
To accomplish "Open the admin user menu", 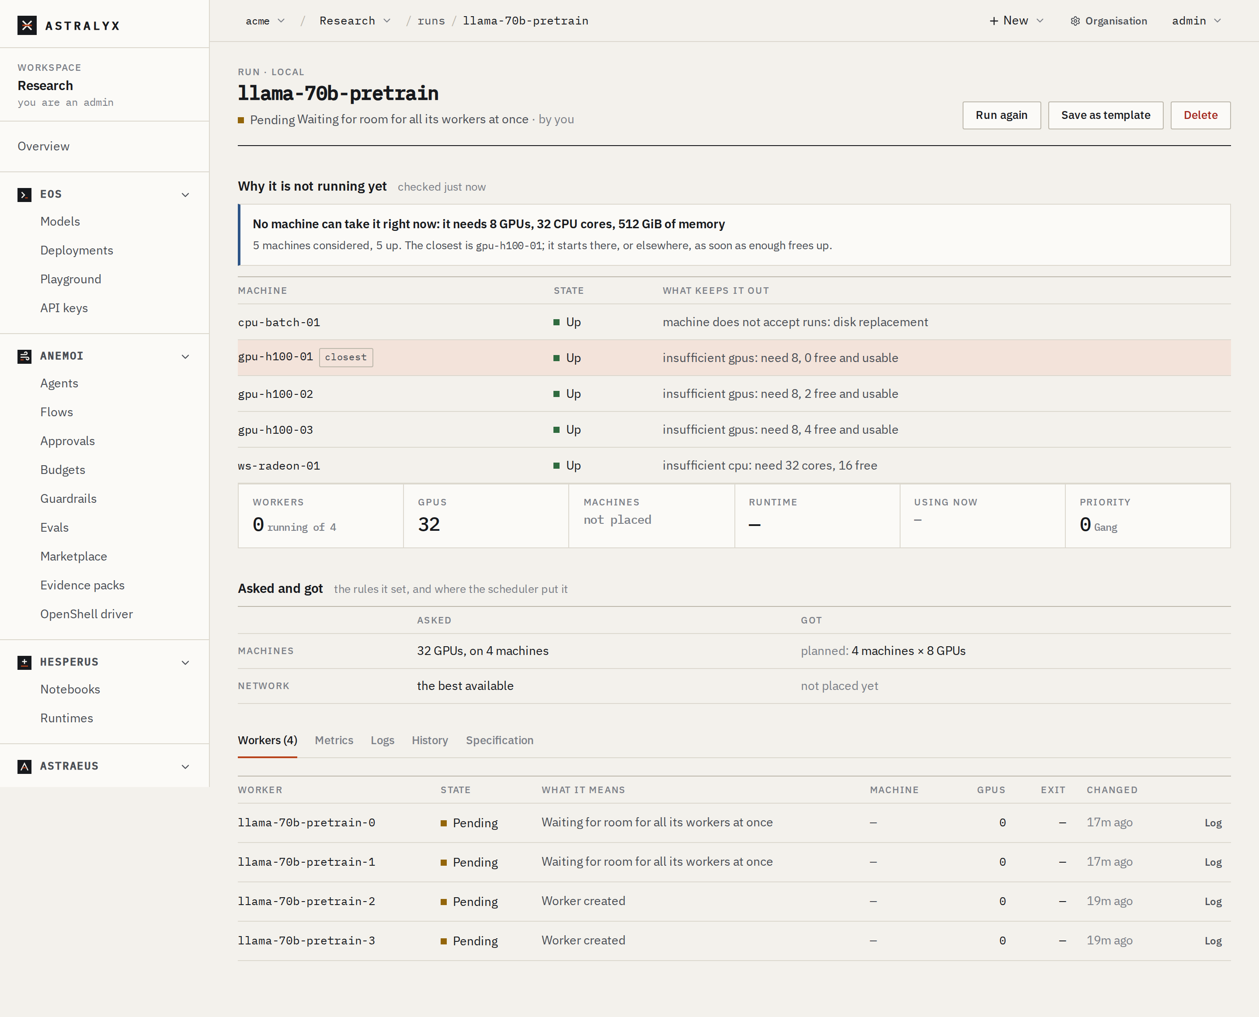I will pos(1196,21).
